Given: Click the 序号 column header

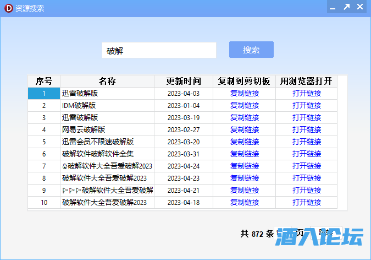Looking at the screenshot, I should (44, 82).
